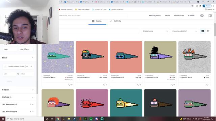This screenshot has width=216, height=121.
Task: Open the Reading list
Action: (210, 9)
